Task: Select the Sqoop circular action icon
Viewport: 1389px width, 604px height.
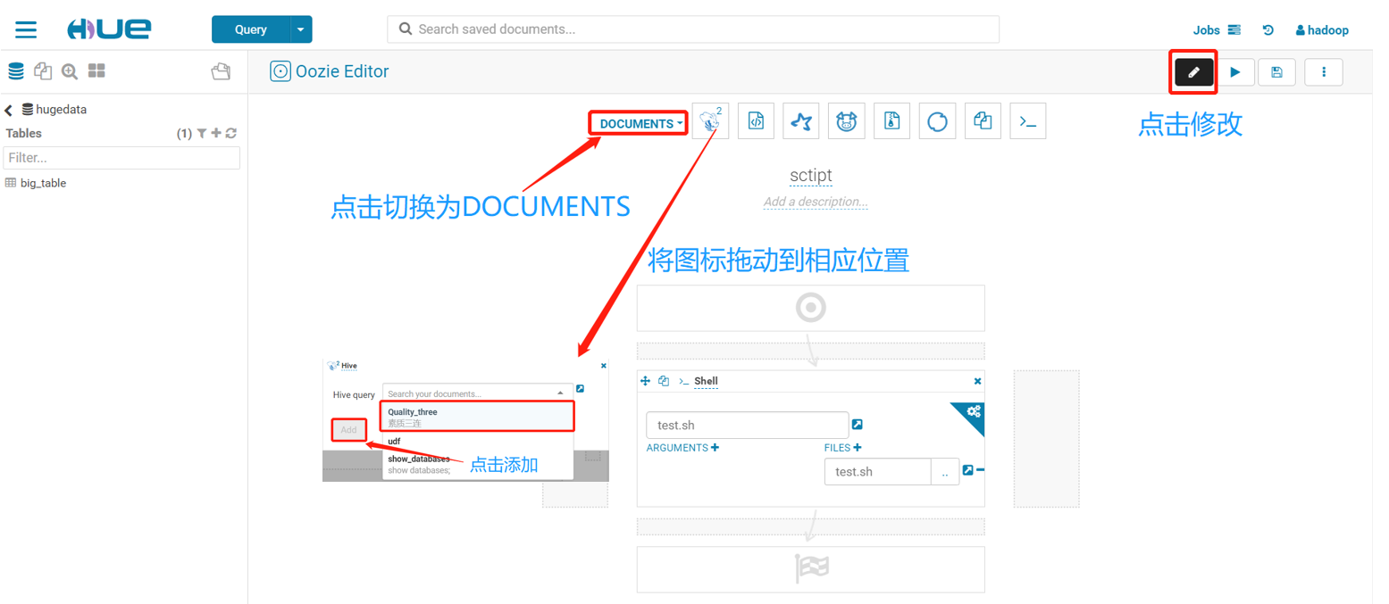Action: pyautogui.click(x=937, y=120)
